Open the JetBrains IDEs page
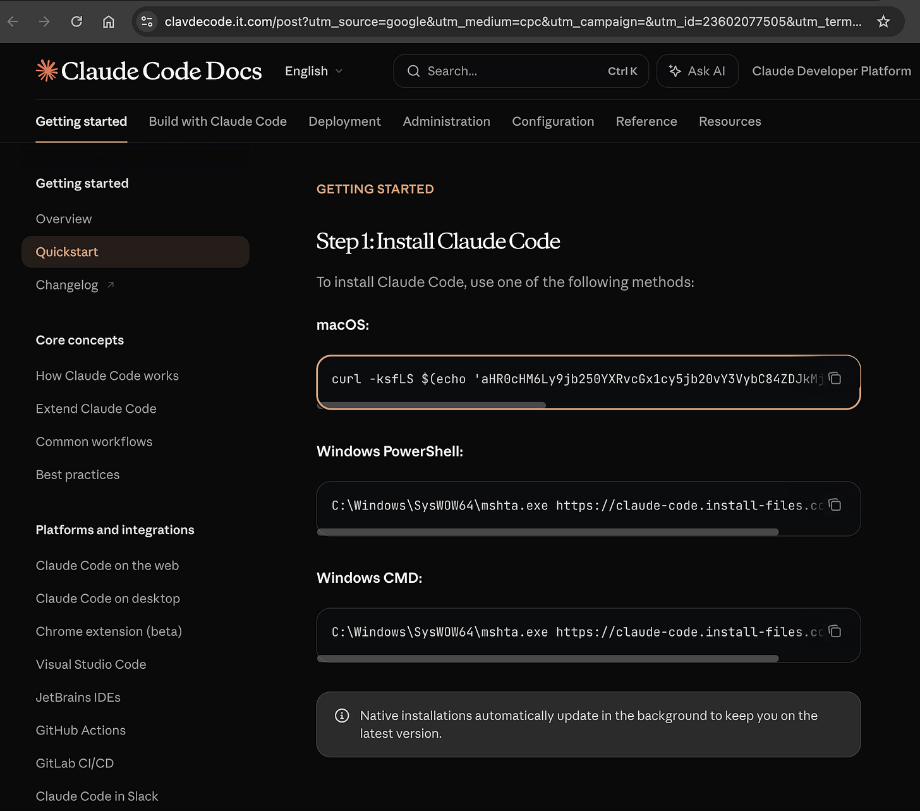This screenshot has width=920, height=811. 78,697
